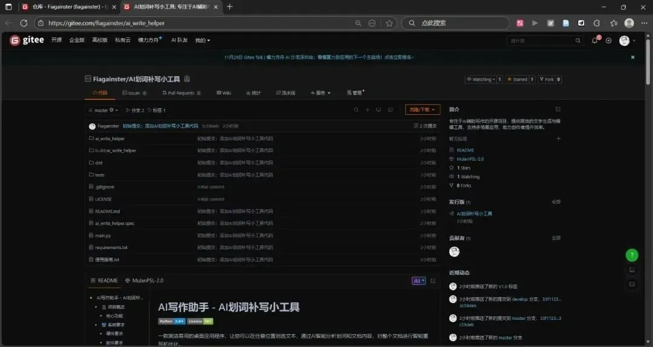The height and width of the screenshot is (347, 653).
Task: Open the LICENSE file
Action: point(103,199)
